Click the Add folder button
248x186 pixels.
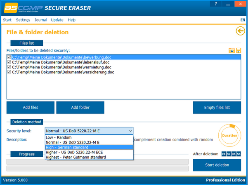[80, 108]
